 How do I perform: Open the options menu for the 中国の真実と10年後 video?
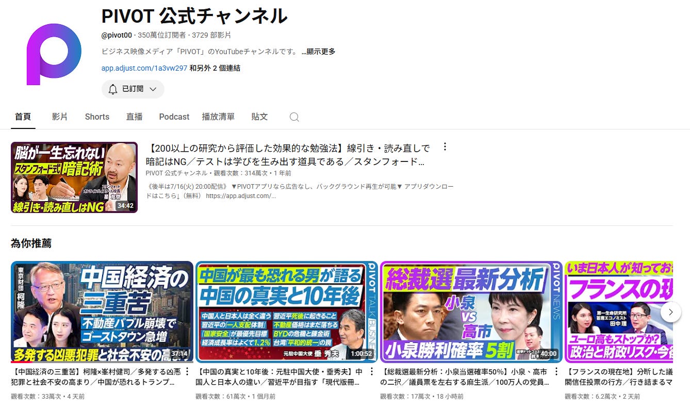[372, 372]
